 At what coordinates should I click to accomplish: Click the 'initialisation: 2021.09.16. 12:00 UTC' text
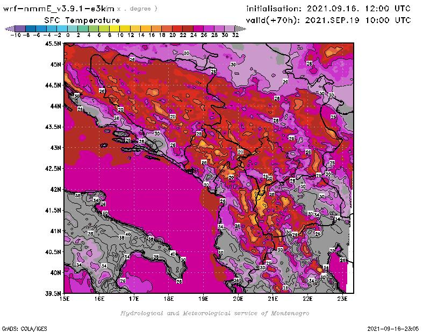coord(328,9)
